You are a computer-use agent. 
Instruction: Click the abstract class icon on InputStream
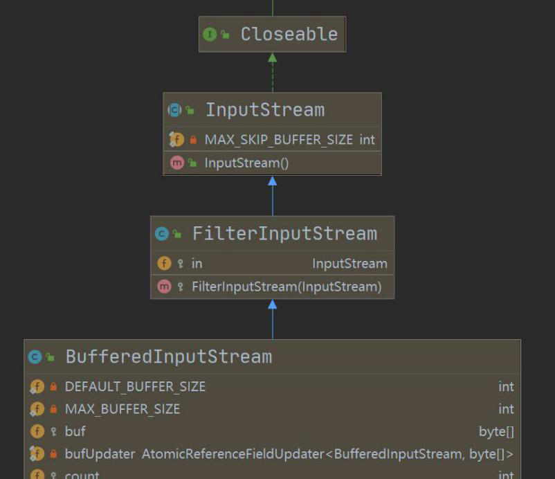174,110
